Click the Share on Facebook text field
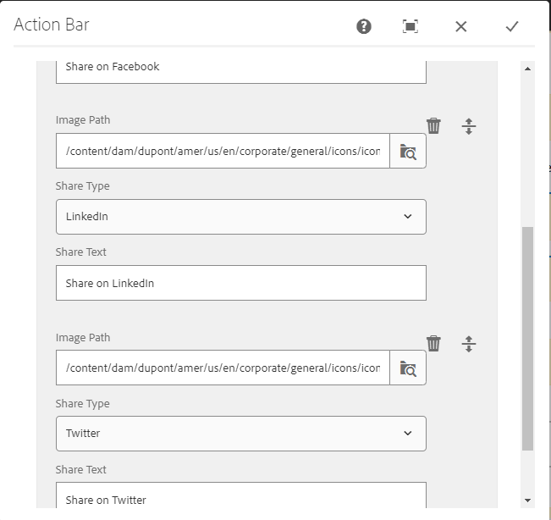This screenshot has height=520, width=551. 240,67
